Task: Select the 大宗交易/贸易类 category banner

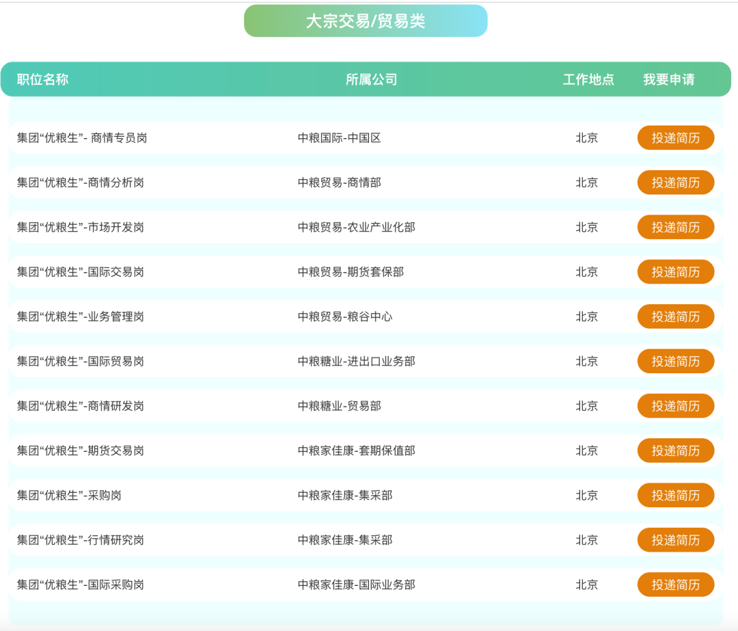Action: [x=366, y=21]
